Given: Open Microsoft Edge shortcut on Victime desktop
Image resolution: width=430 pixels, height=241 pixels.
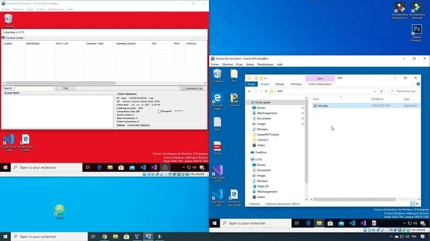Looking at the screenshot, I should pos(217,101).
